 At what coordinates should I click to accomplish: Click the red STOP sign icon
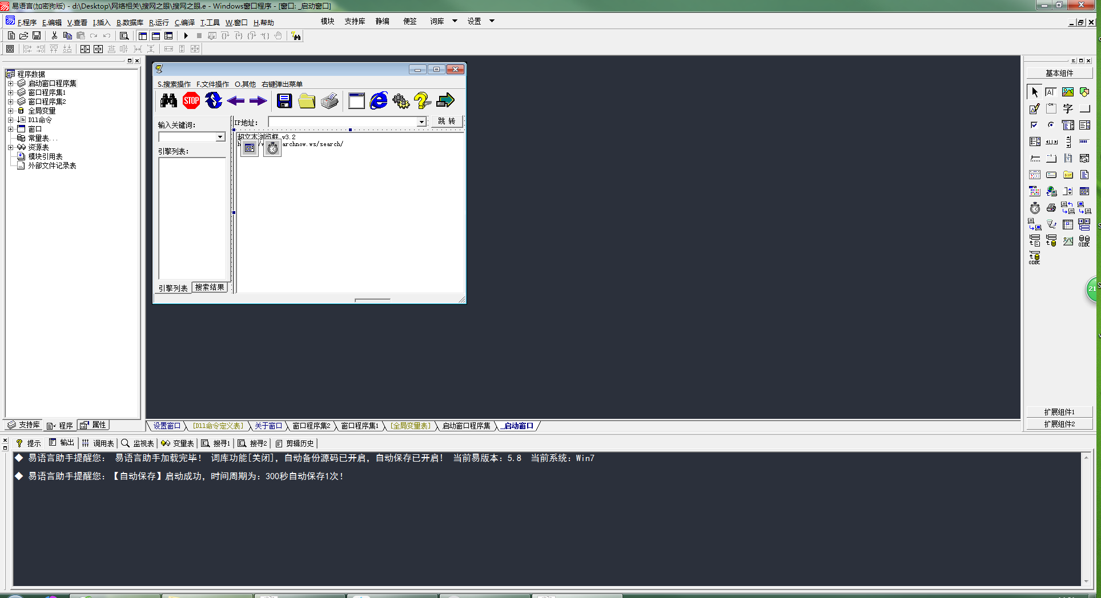coord(191,101)
